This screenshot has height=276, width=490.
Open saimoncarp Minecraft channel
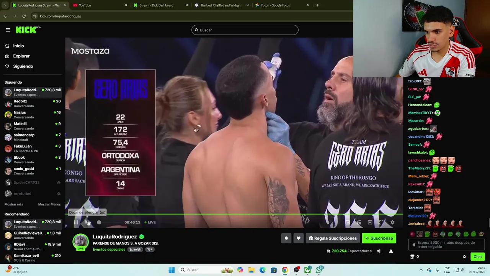pos(33,137)
